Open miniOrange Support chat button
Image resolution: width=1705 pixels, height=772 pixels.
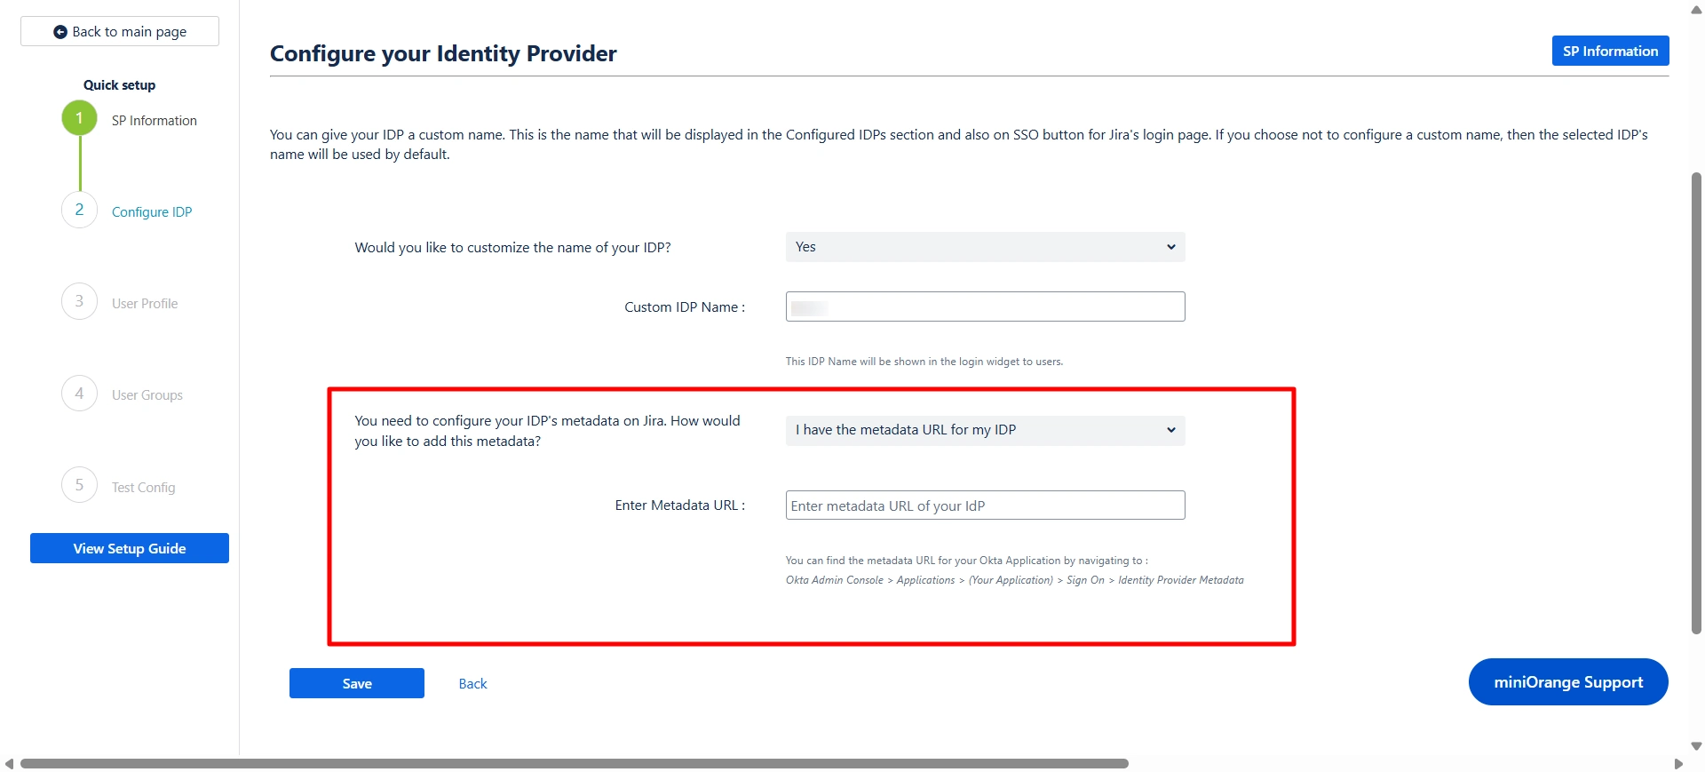tap(1568, 682)
